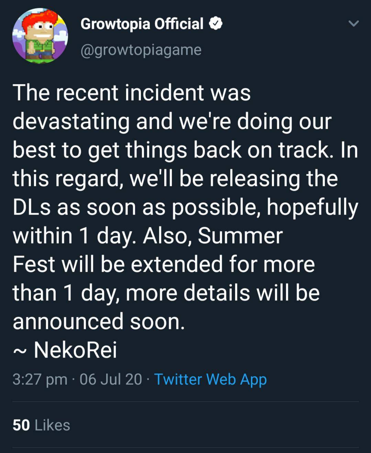
Task: Click the @growtopiagame handle
Action: coord(141,49)
